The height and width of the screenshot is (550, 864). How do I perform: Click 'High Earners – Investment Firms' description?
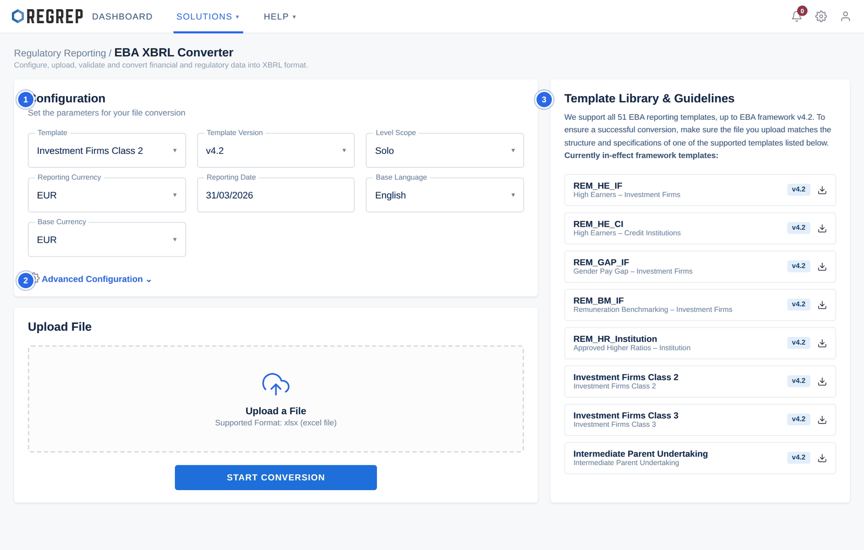[x=627, y=195]
